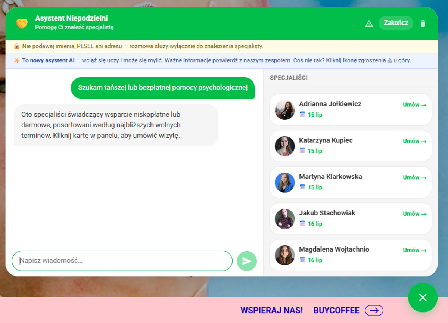The height and width of the screenshot is (323, 448).
Task: Open WSPIERAJ NAS! link in footer
Action: pyautogui.click(x=272, y=310)
